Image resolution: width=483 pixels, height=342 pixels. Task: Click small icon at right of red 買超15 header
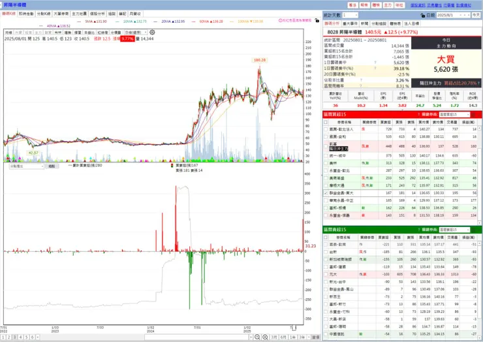473,114
